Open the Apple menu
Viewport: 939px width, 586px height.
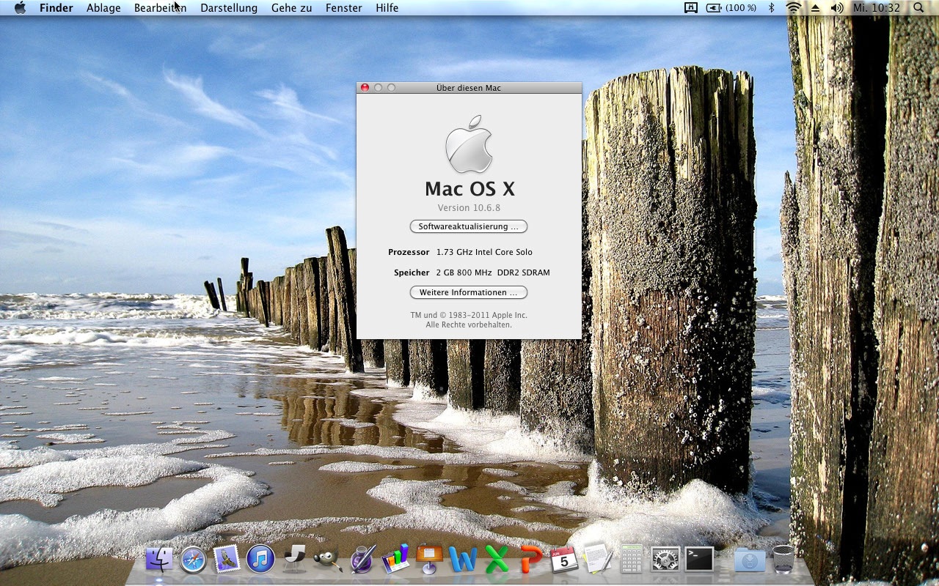pyautogui.click(x=20, y=8)
